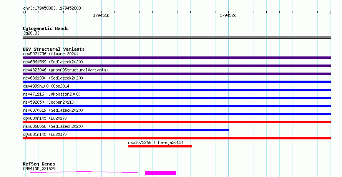Click the dgv4999n100 (Coe2014) label
Viewport: 342px width, 177px height.
pos(47,86)
